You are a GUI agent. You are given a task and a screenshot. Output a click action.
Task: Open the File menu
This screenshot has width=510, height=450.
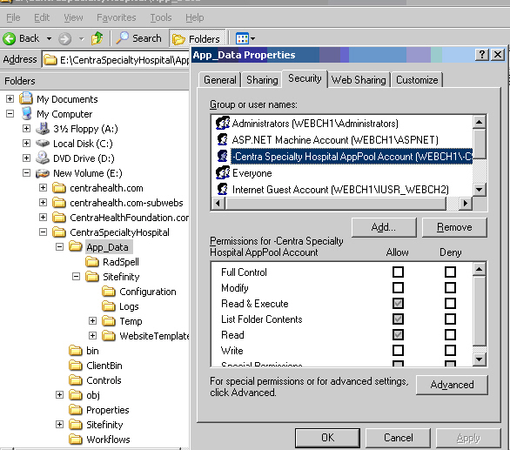point(13,17)
